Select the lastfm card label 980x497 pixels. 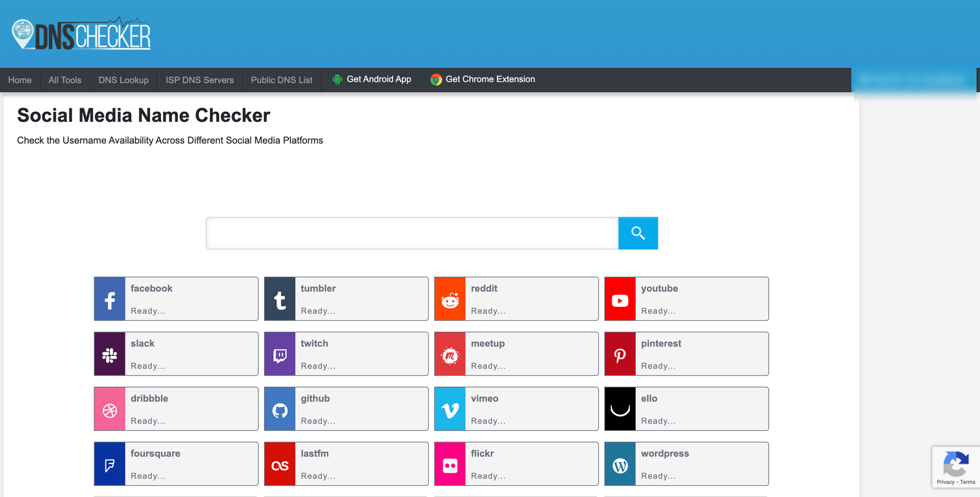314,454
